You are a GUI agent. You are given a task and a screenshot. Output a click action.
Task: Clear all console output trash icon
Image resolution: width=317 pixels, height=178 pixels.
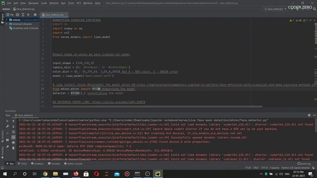[13, 148]
